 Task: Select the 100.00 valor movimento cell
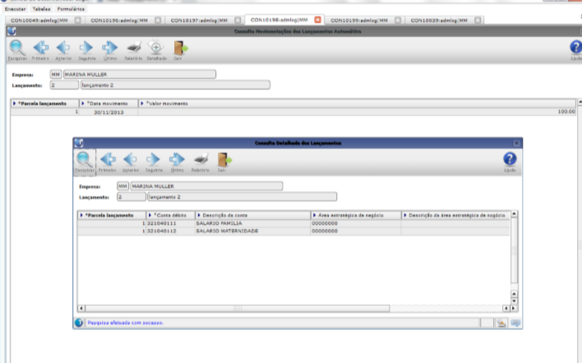point(357,112)
